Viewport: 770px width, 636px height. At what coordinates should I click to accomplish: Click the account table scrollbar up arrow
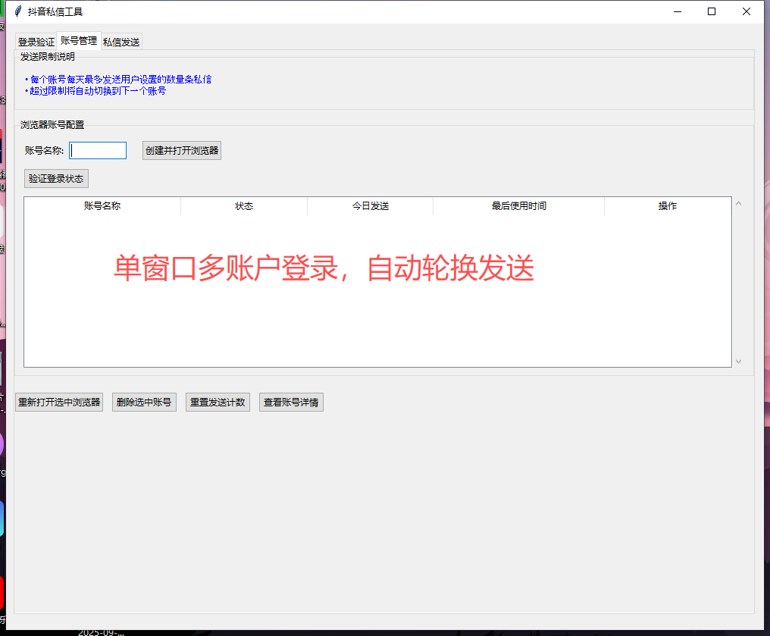click(739, 204)
